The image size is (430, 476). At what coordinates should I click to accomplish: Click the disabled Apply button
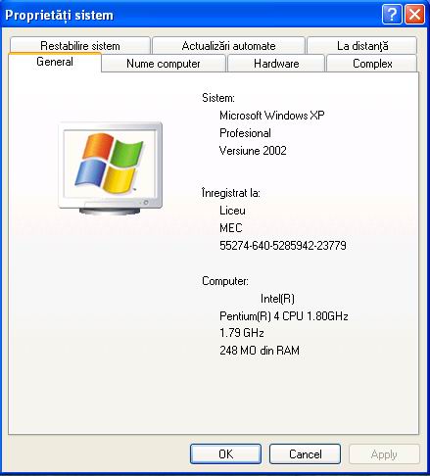point(384,453)
